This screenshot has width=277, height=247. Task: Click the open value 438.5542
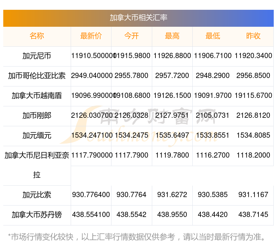click(131, 215)
